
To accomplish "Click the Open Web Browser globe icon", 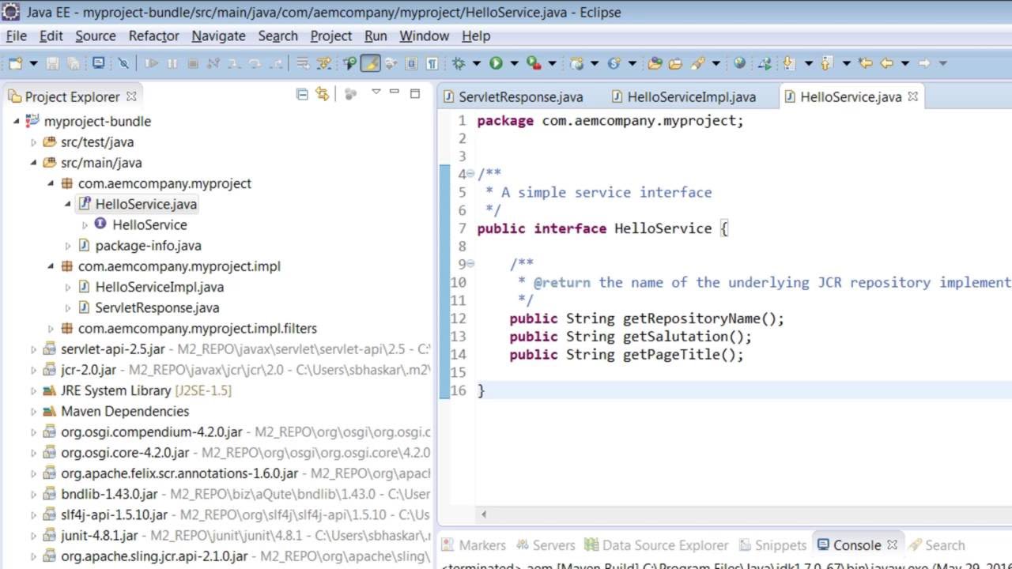I will tap(739, 63).
